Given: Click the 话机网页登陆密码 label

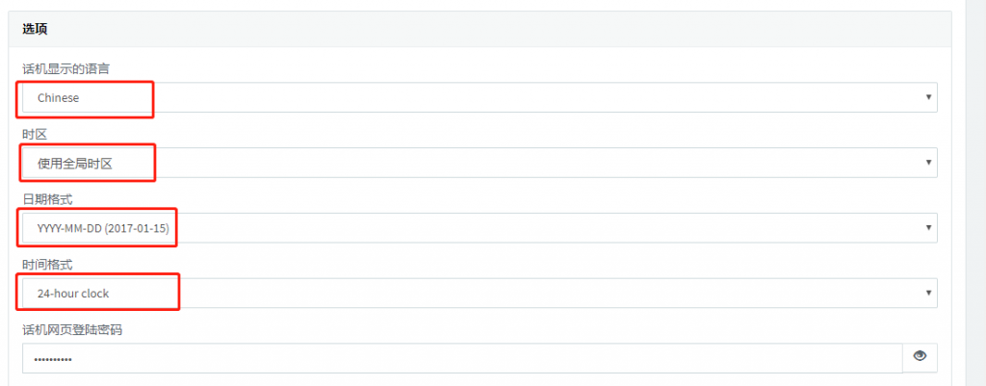Looking at the screenshot, I should (72, 330).
